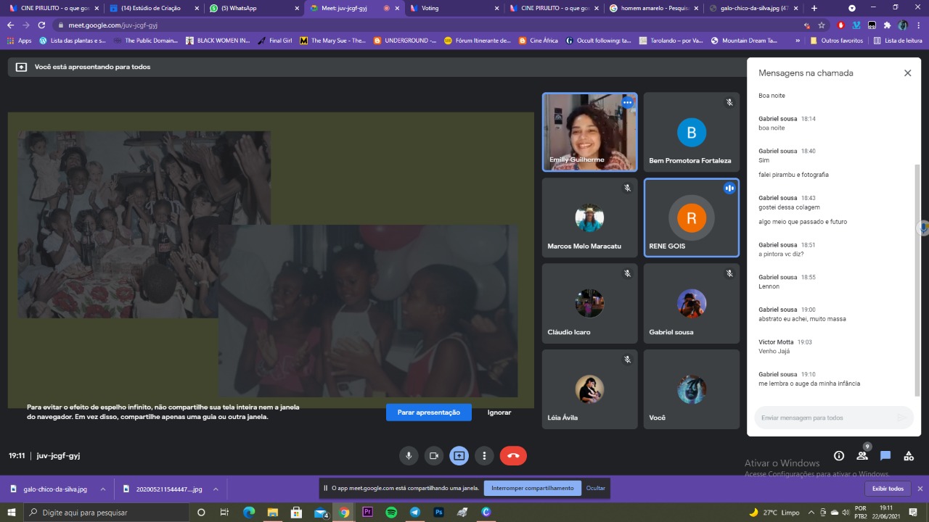Click the send message arrow icon
The image size is (929, 522).
901,418
